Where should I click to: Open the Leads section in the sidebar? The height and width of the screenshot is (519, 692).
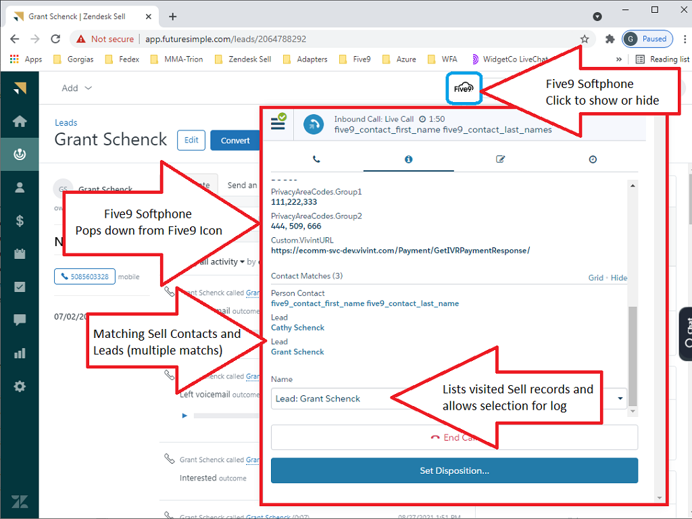click(20, 154)
